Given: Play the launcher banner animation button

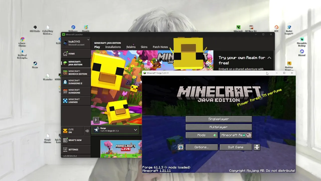Looking at the screenshot, I should click(x=96, y=120).
